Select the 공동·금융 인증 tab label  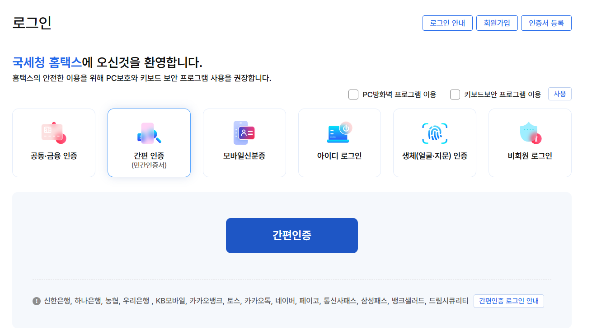[54, 156]
